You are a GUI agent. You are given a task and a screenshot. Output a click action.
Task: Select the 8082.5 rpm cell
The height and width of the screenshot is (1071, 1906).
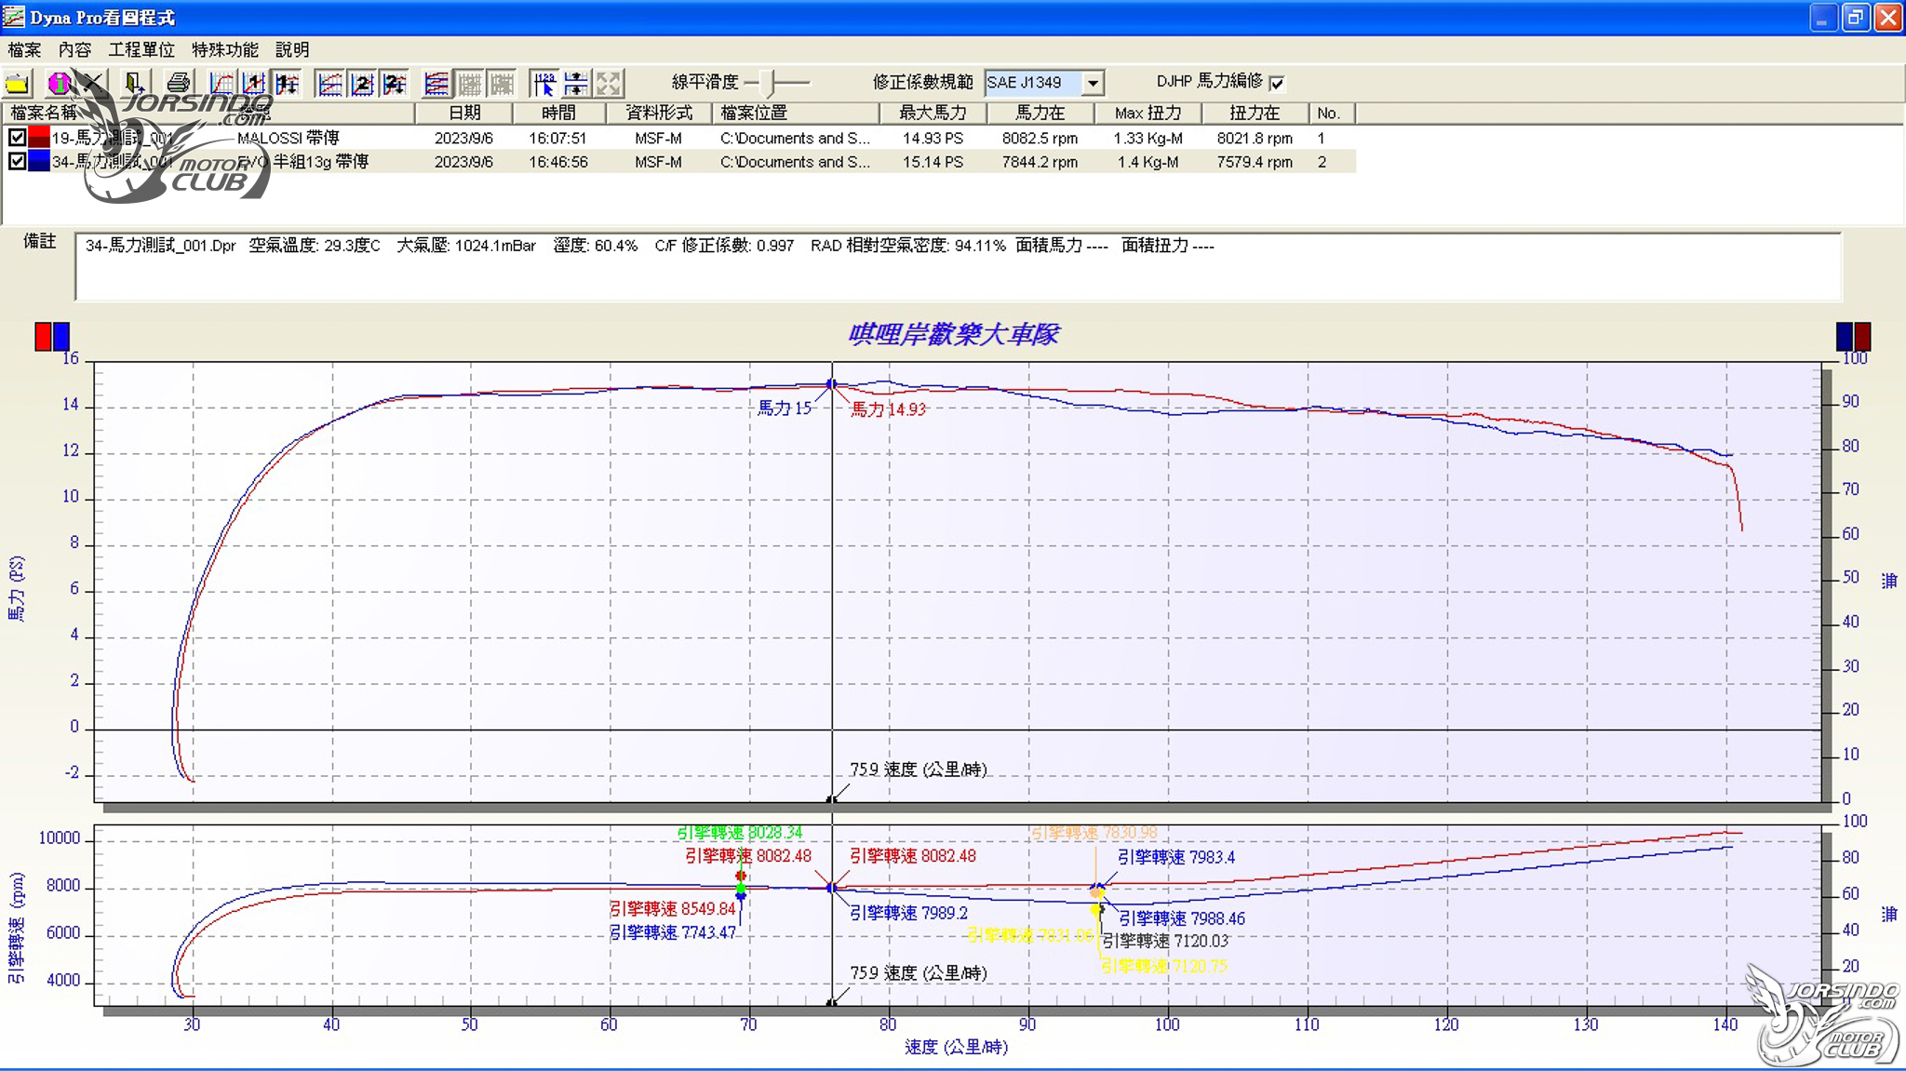pos(1040,138)
